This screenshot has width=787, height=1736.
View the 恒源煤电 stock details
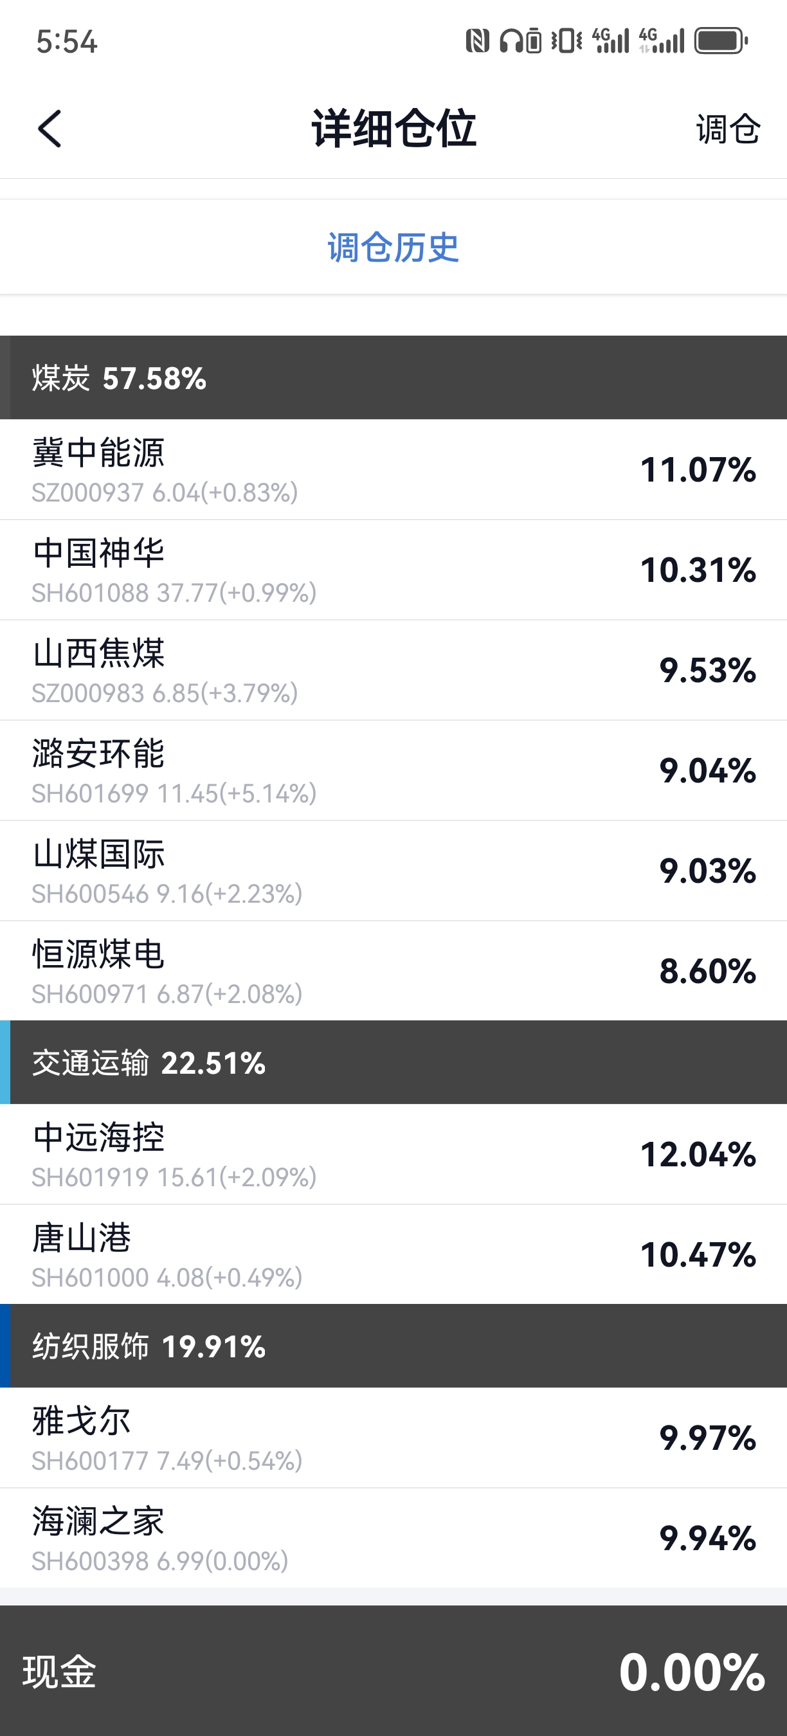coord(394,971)
